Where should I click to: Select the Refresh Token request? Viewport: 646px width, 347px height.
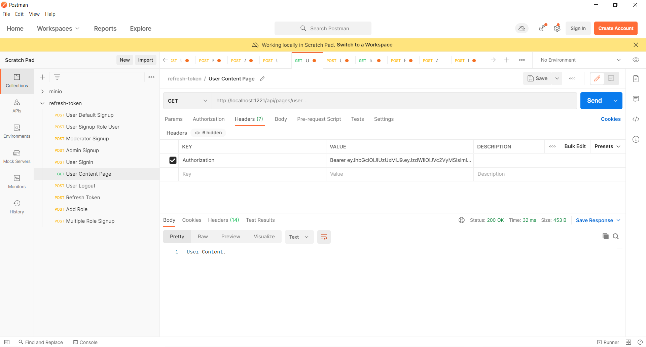[83, 198]
